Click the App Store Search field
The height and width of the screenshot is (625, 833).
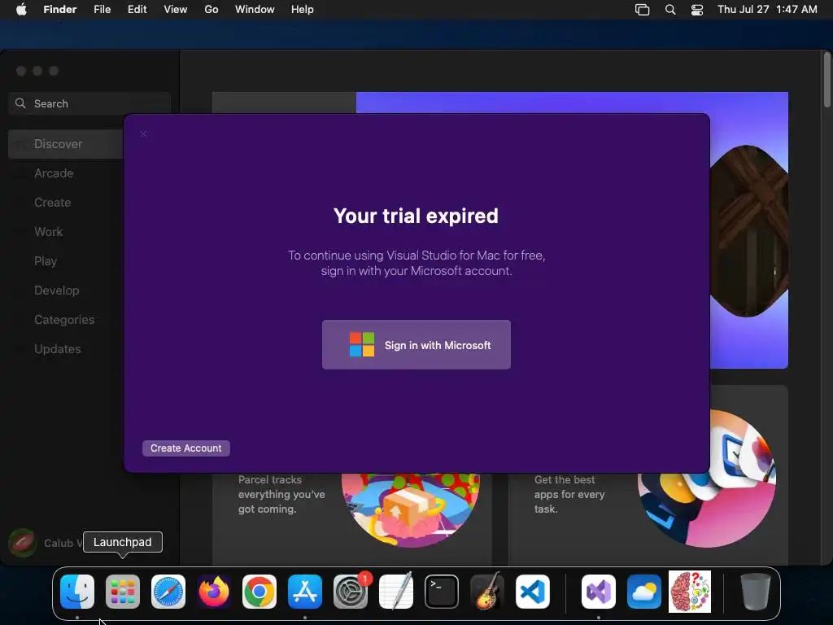[89, 103]
